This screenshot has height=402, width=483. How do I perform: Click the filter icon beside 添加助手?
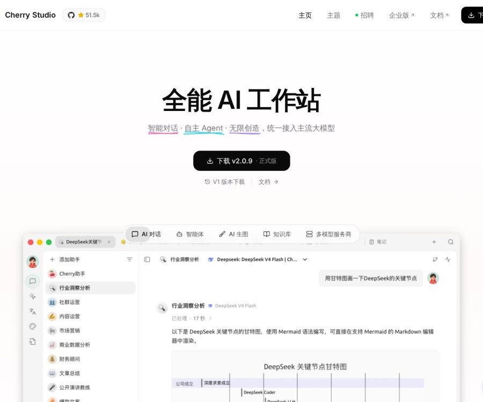click(x=129, y=259)
